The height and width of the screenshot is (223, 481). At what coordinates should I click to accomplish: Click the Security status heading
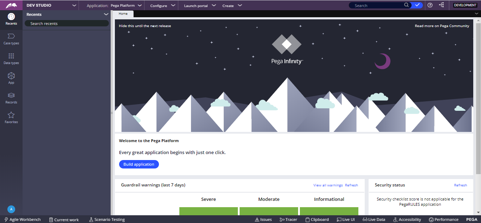click(390, 185)
